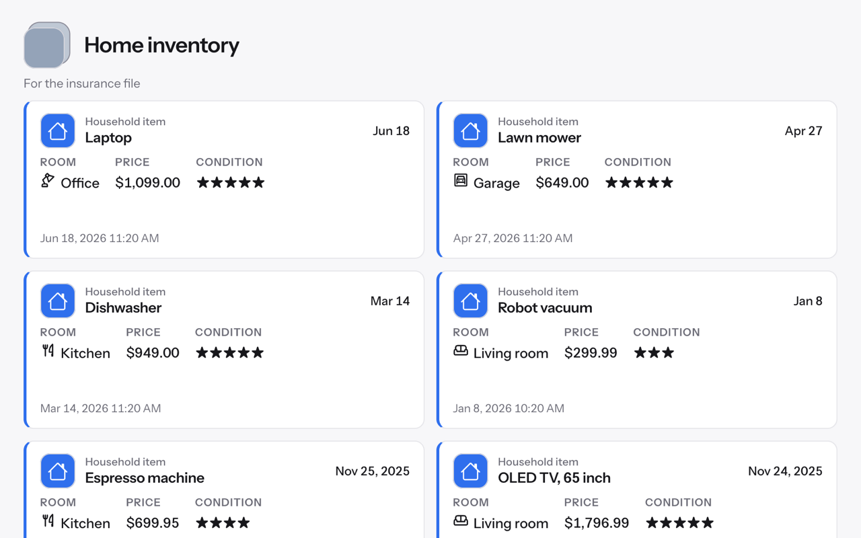Screen dimensions: 861x538
Task: Click the Nov 25, 2025 date label
Action: coord(373,471)
